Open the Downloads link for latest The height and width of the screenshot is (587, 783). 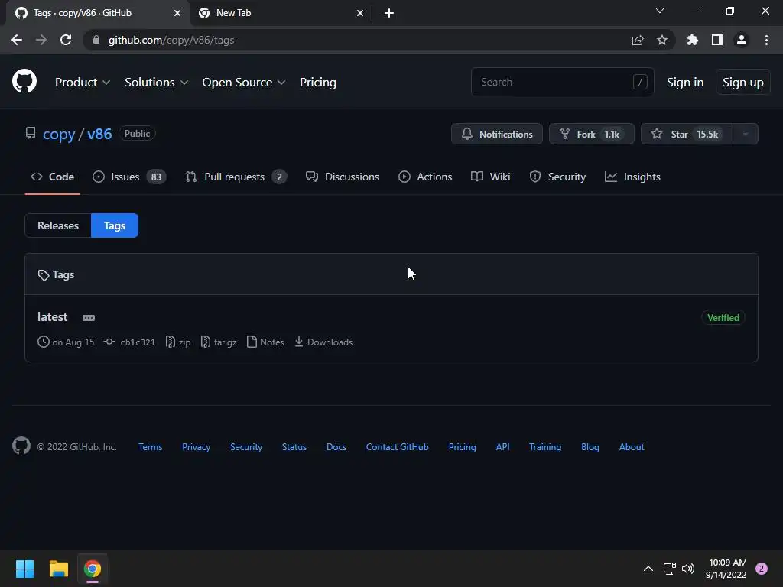click(323, 342)
